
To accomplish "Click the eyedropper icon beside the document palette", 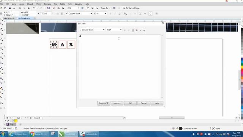I will pos(8,121).
